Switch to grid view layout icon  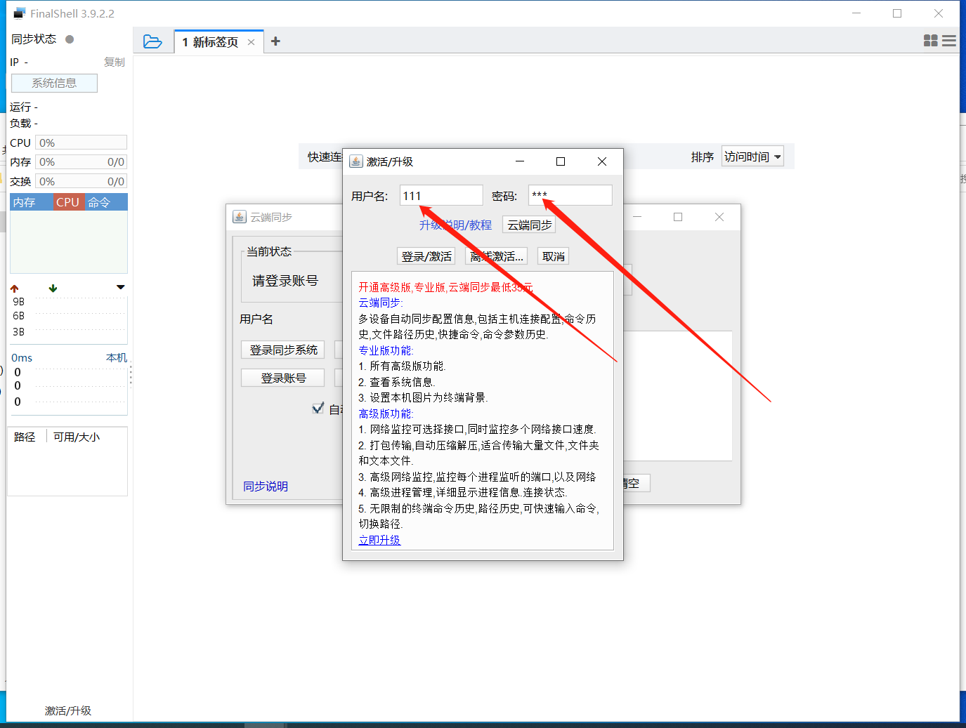pos(930,41)
